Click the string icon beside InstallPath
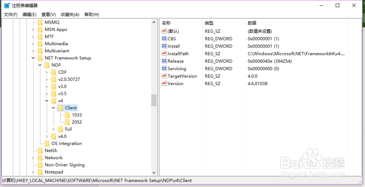 (164, 53)
